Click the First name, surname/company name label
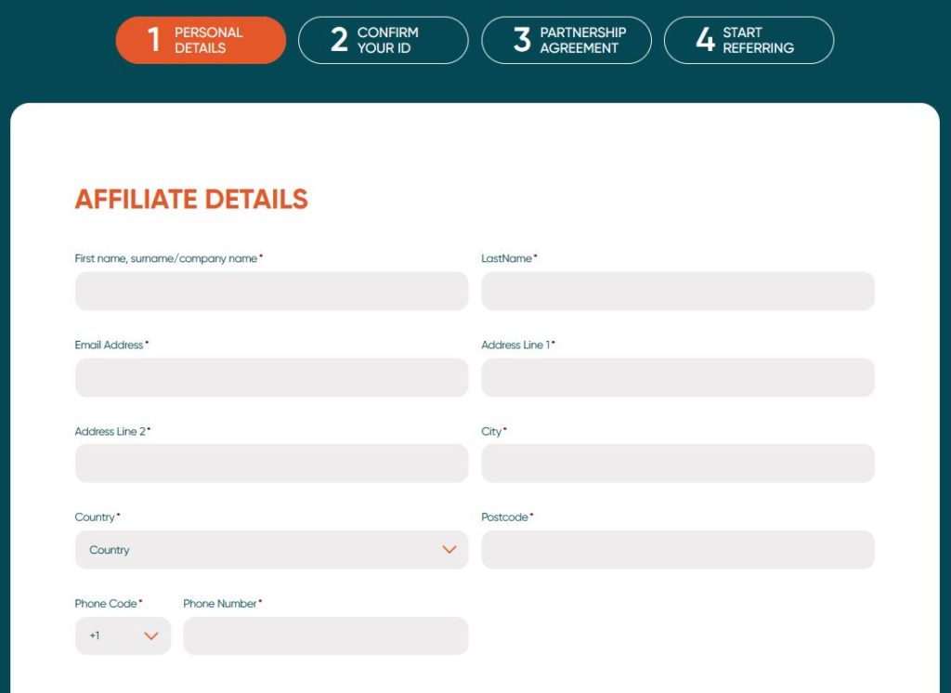 click(x=166, y=258)
